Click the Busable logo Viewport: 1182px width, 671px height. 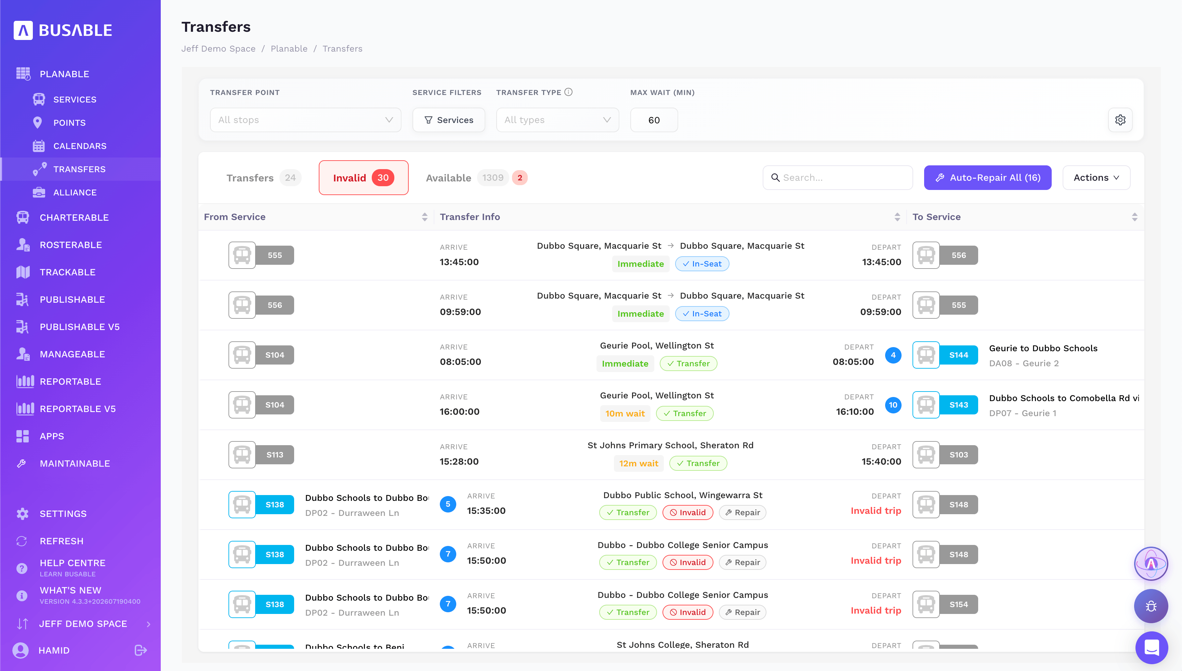[63, 30]
